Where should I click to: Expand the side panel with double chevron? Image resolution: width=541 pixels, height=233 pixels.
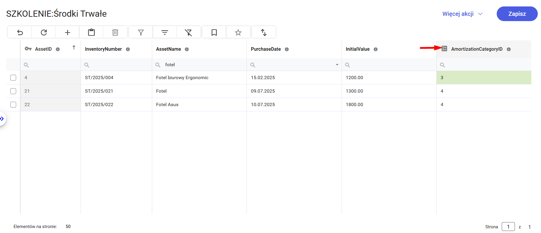tap(2, 119)
